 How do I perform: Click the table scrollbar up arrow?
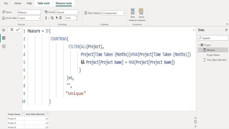[195, 118]
